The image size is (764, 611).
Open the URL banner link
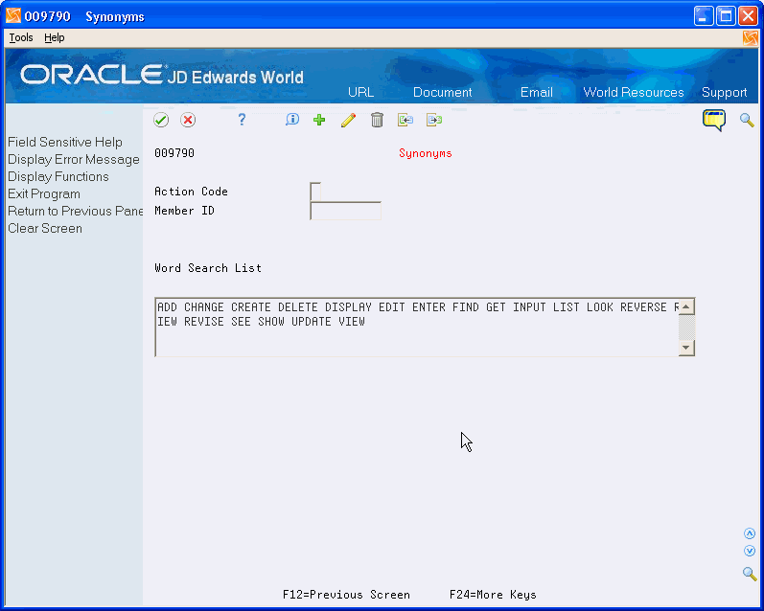coord(360,92)
